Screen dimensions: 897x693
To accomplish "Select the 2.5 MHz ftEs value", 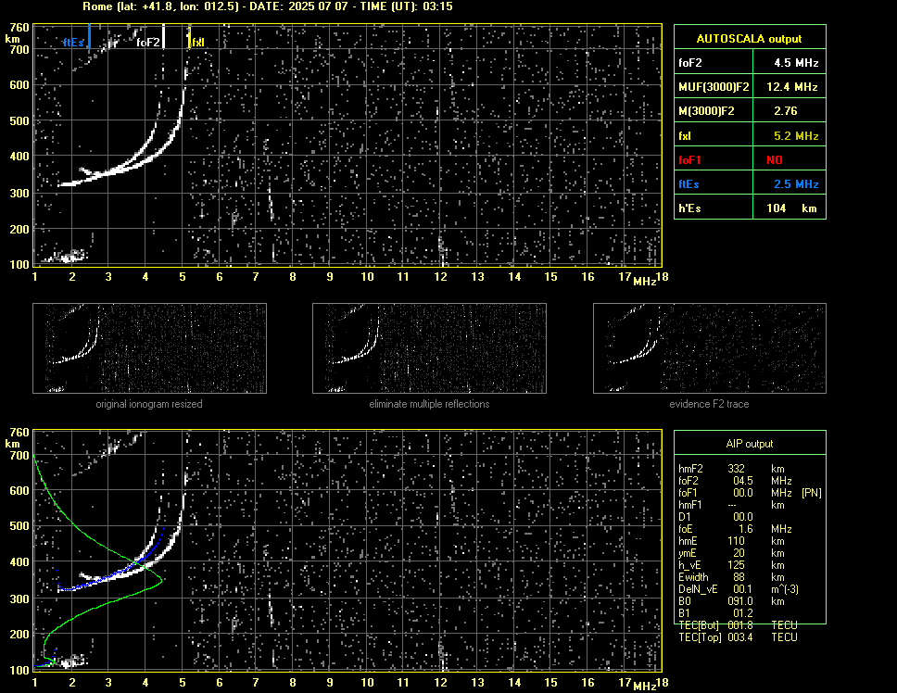I will 796,184.
